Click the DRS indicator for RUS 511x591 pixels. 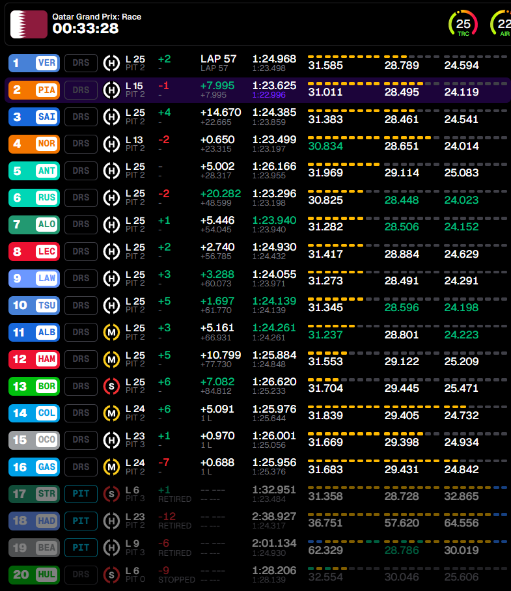(81, 198)
